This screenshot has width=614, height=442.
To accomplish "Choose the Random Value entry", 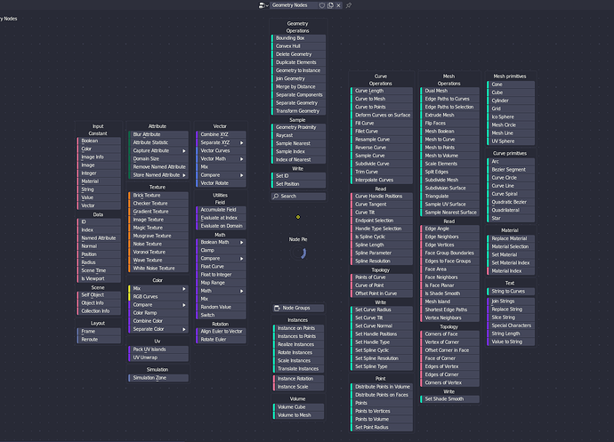I will click(221, 307).
